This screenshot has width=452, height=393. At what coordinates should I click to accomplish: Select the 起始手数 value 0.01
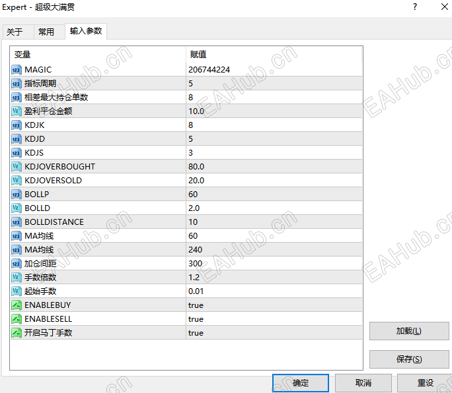(196, 291)
